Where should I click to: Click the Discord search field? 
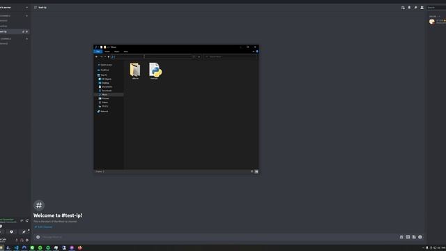(436, 8)
